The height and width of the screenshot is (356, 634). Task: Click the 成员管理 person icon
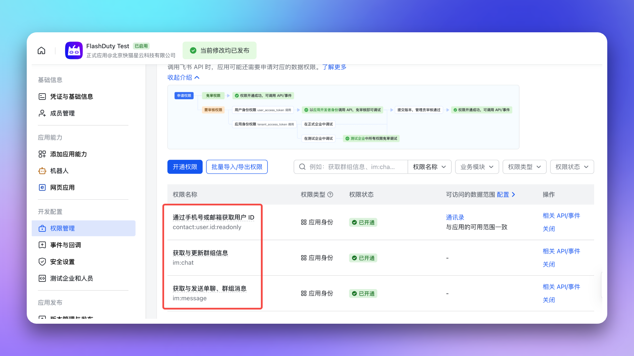click(x=42, y=113)
